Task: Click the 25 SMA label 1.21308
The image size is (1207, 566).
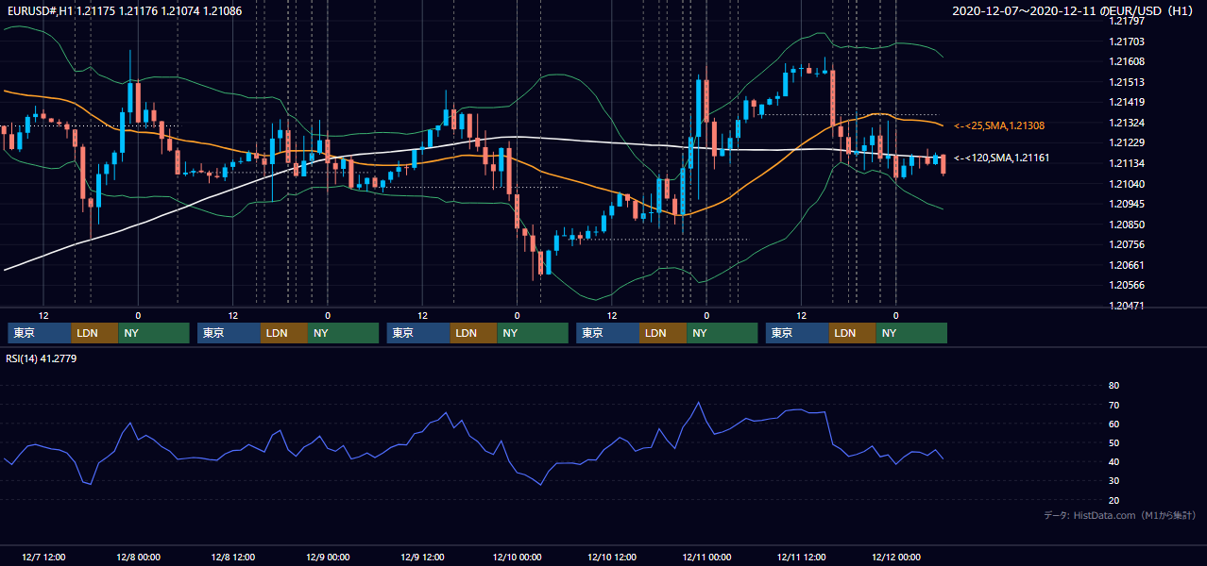Action: pos(999,125)
